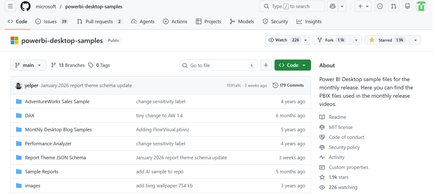Open the user avatar profile menu
Screen dimensions: 433x194
[421, 6]
